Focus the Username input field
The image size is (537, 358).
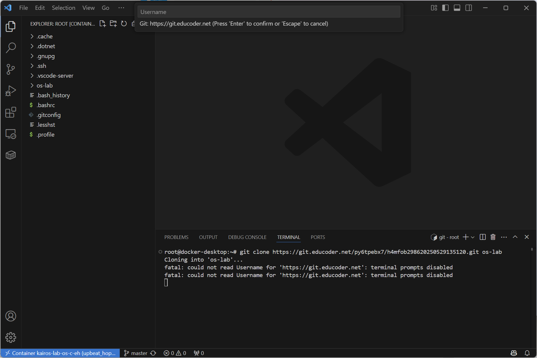(x=269, y=12)
